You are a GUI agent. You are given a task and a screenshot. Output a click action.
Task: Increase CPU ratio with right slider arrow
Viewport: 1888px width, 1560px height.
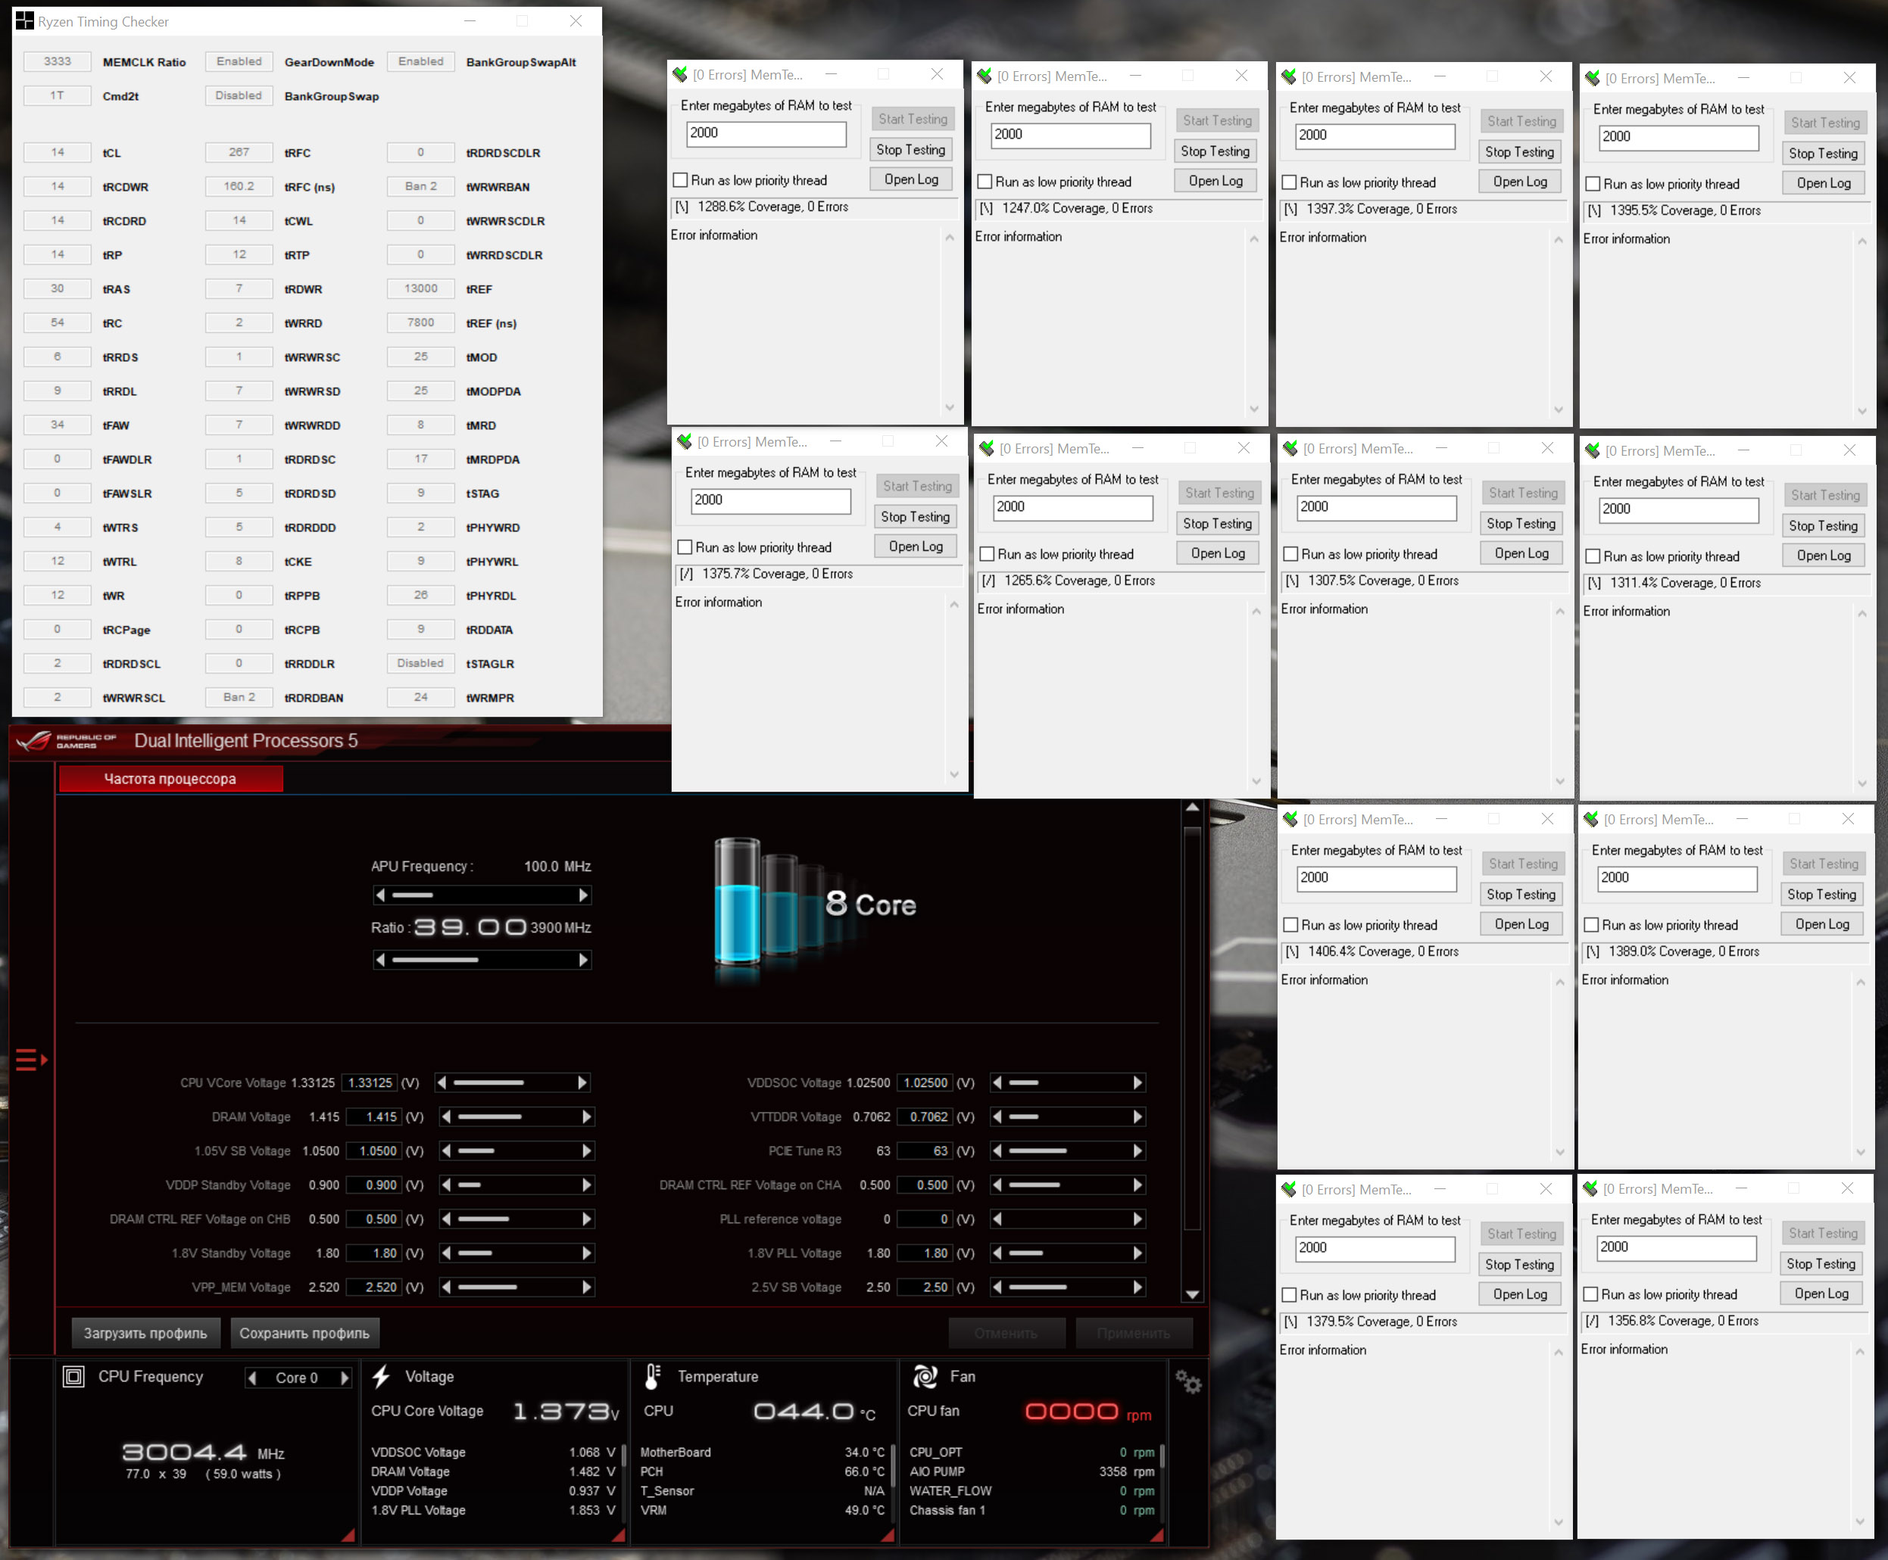(x=583, y=961)
